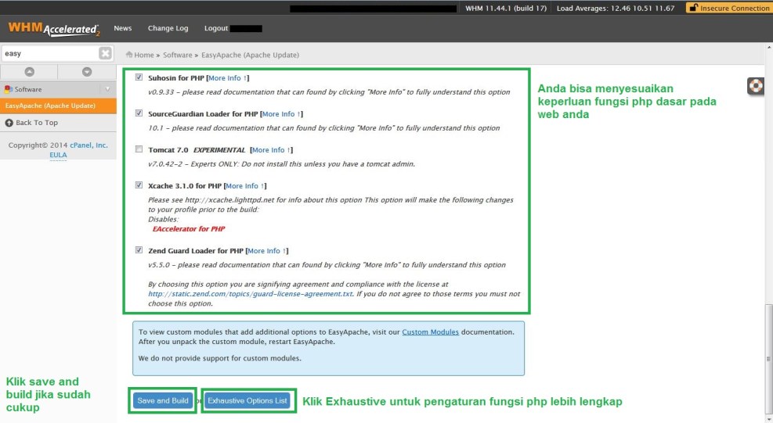Click the page vertical scrollbar thumb
This screenshot has width=773, height=423.
(768, 359)
